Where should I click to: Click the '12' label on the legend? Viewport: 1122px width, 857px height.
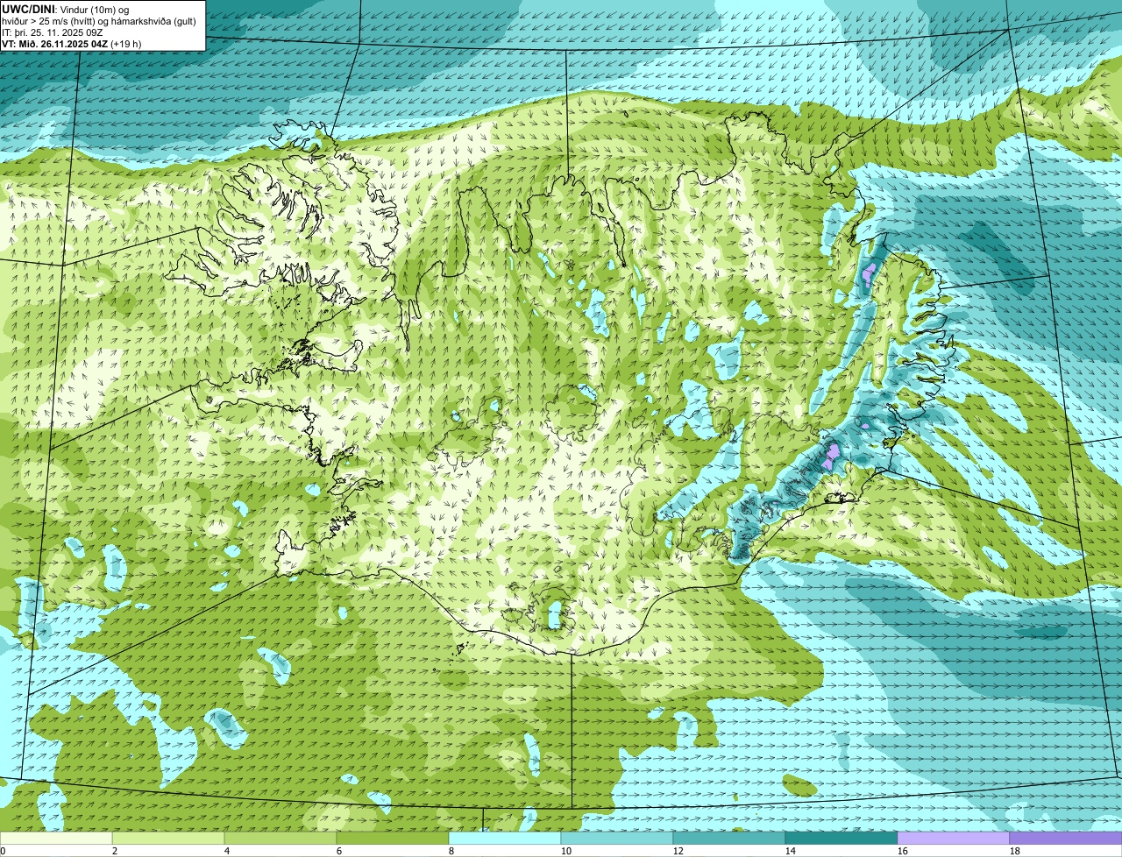tap(678, 851)
